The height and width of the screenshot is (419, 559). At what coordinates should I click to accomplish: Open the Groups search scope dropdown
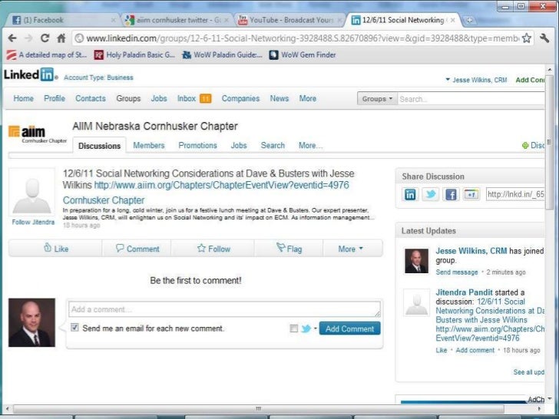(378, 99)
